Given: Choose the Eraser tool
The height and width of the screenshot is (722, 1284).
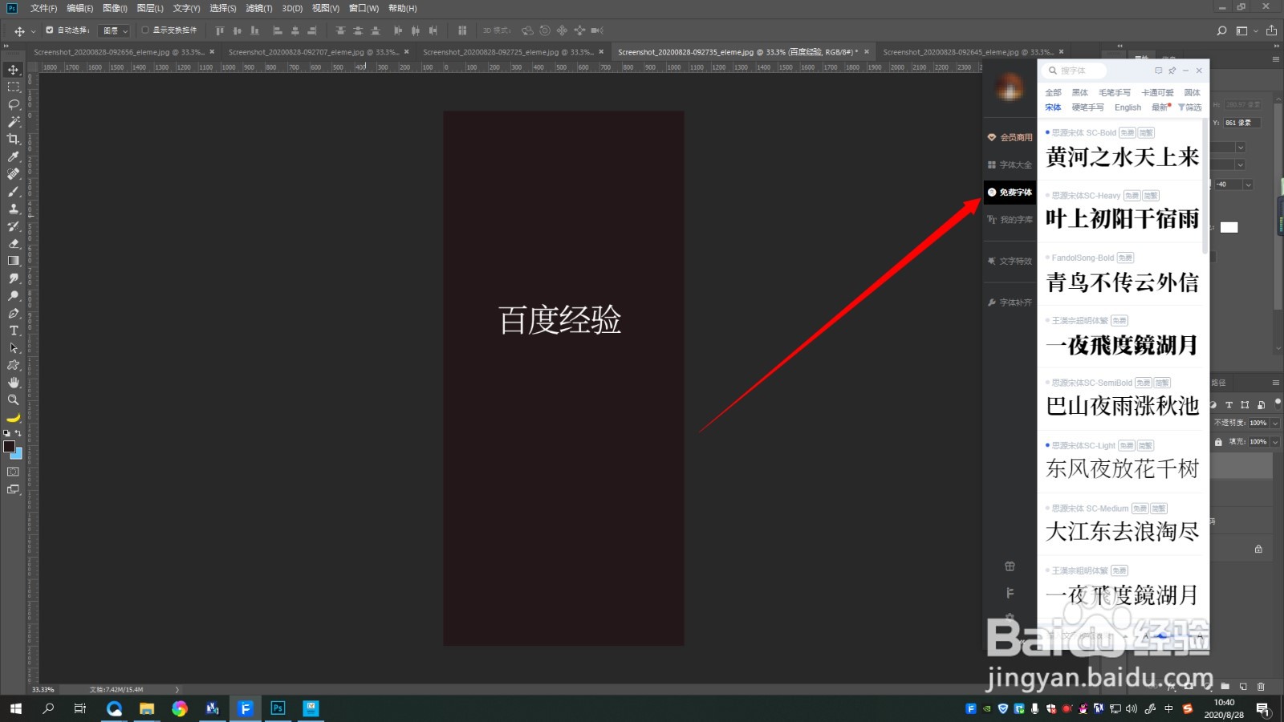Looking at the screenshot, I should pyautogui.click(x=14, y=244).
